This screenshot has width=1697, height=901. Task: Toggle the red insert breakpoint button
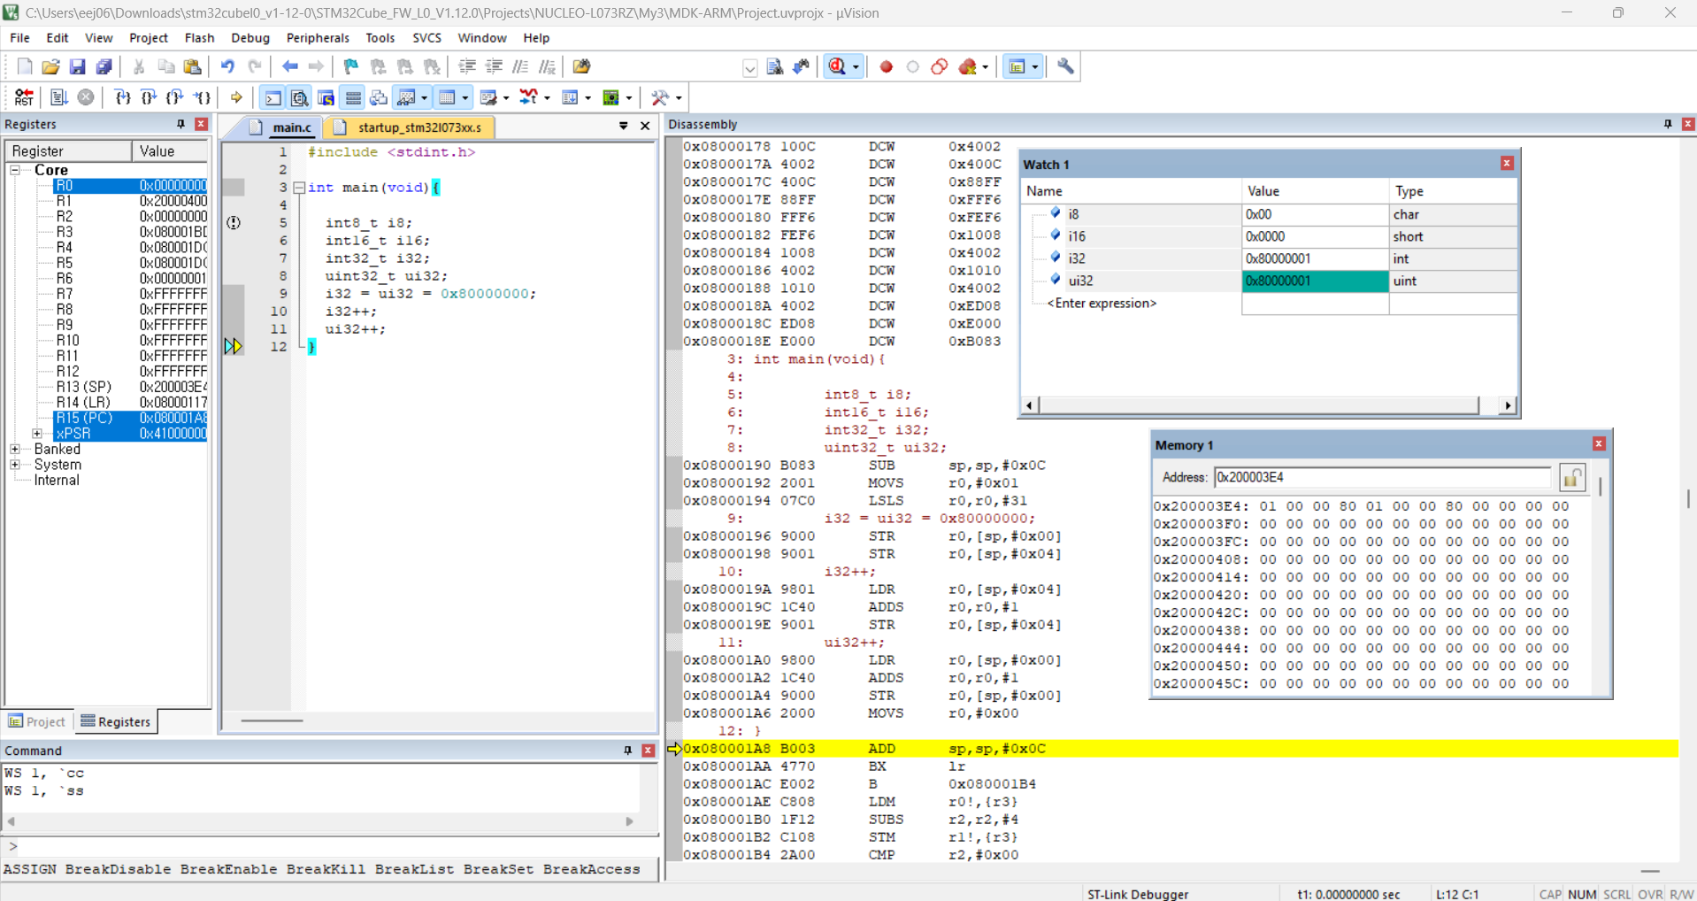click(x=886, y=66)
